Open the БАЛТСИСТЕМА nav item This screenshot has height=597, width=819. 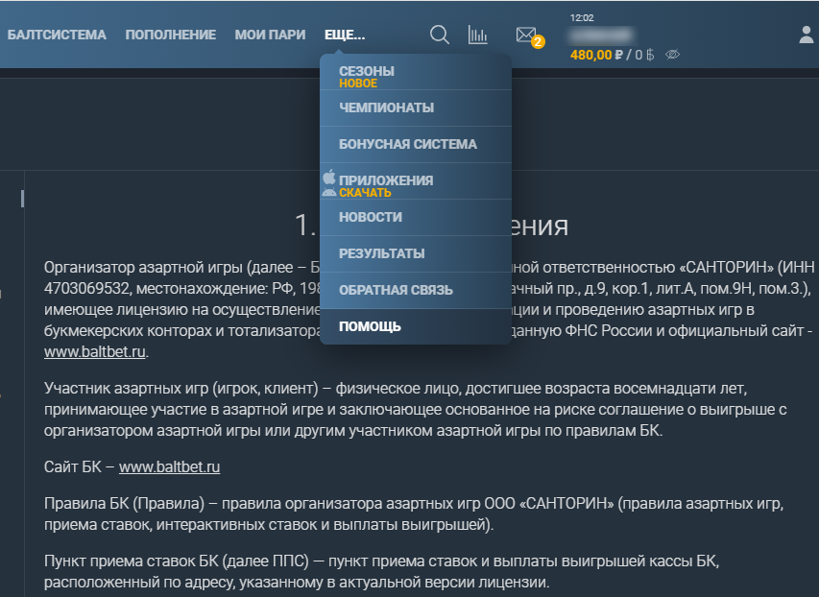coord(57,35)
